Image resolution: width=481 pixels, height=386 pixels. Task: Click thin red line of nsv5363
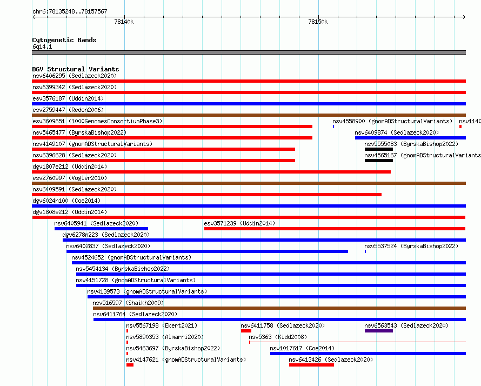pyautogui.click(x=358, y=342)
